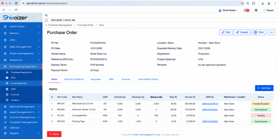This screenshot has width=279, height=139.
Task: Click the Balance Qty column header
Action: pyautogui.click(x=156, y=97)
